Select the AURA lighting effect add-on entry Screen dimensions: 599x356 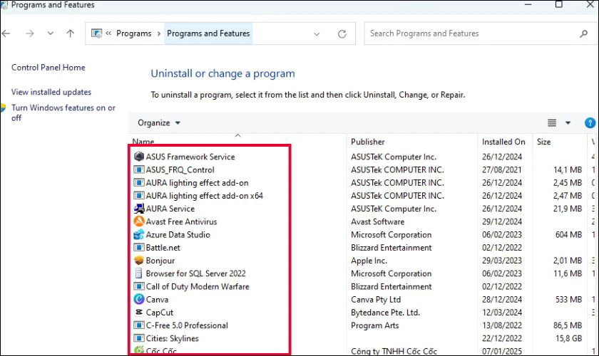coord(197,183)
